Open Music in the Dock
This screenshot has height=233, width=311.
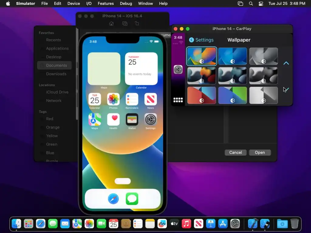(x=186, y=224)
